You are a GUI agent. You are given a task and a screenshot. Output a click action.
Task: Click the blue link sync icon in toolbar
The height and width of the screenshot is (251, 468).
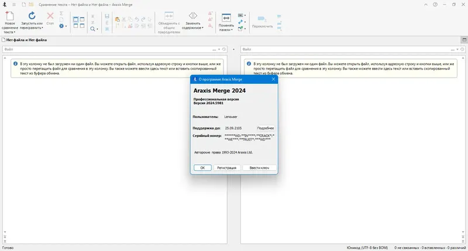pos(240,22)
